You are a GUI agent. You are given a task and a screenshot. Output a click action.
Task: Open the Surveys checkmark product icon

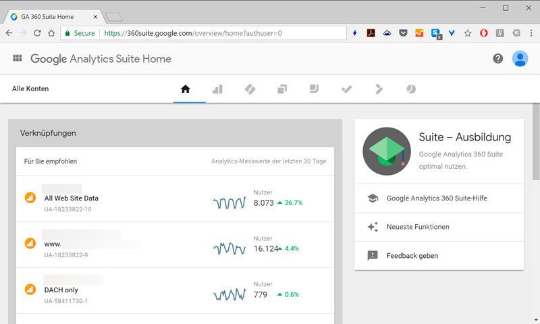tap(346, 89)
